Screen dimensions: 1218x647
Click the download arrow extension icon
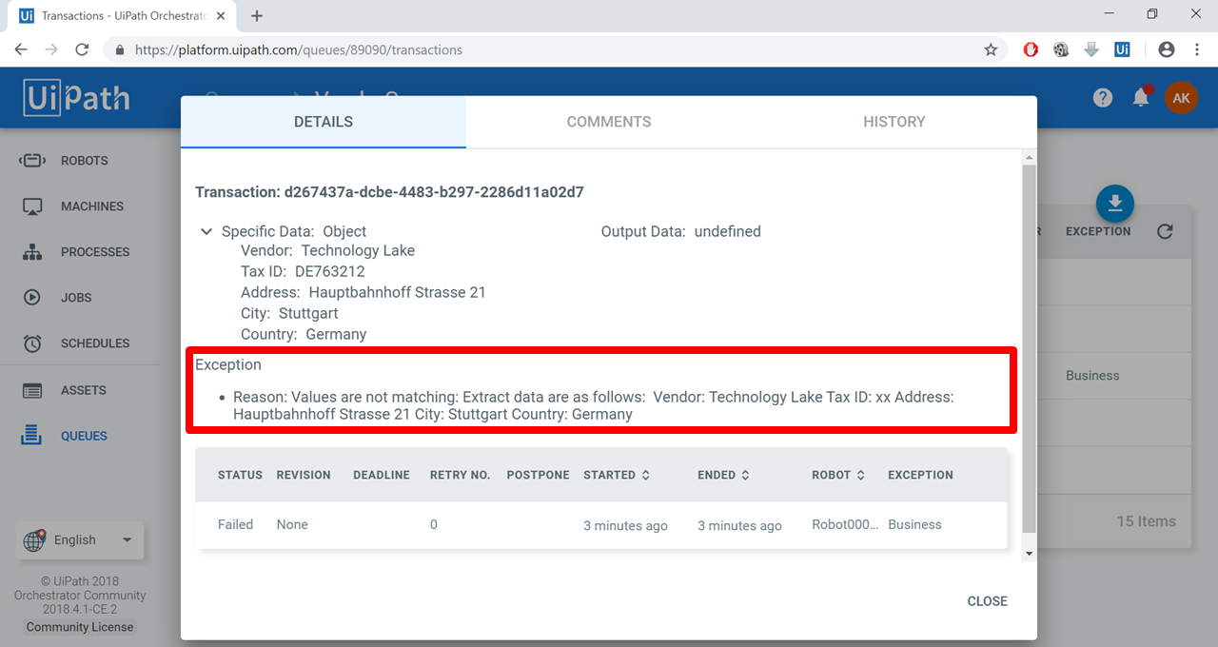1091,49
